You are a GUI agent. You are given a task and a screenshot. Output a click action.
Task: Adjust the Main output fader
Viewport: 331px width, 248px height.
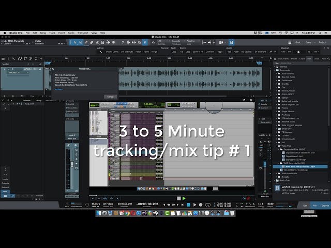coord(265,163)
